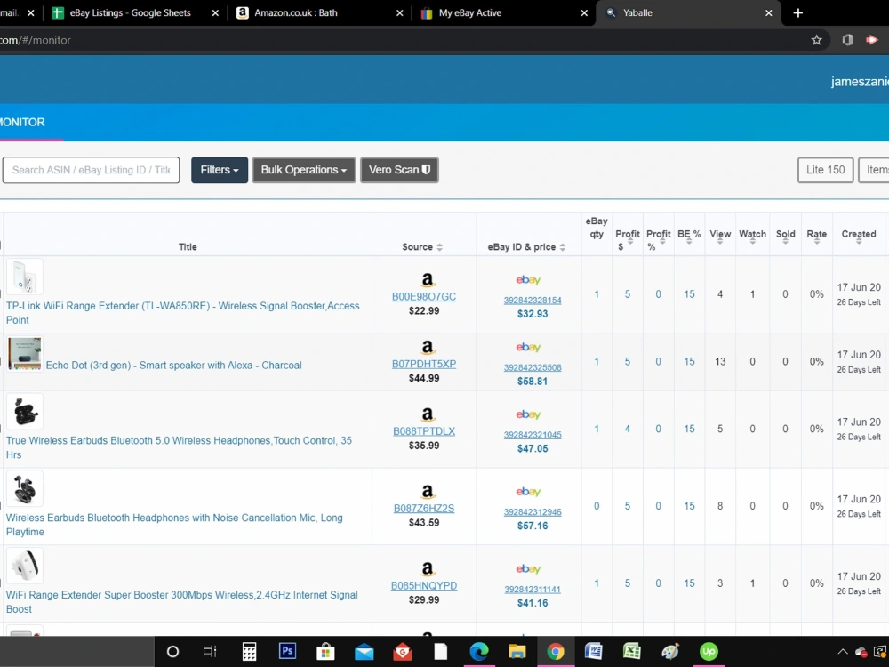This screenshot has height=667, width=889.
Task: Open Amazon ASIN B00E98O7GC link
Action: pos(423,297)
